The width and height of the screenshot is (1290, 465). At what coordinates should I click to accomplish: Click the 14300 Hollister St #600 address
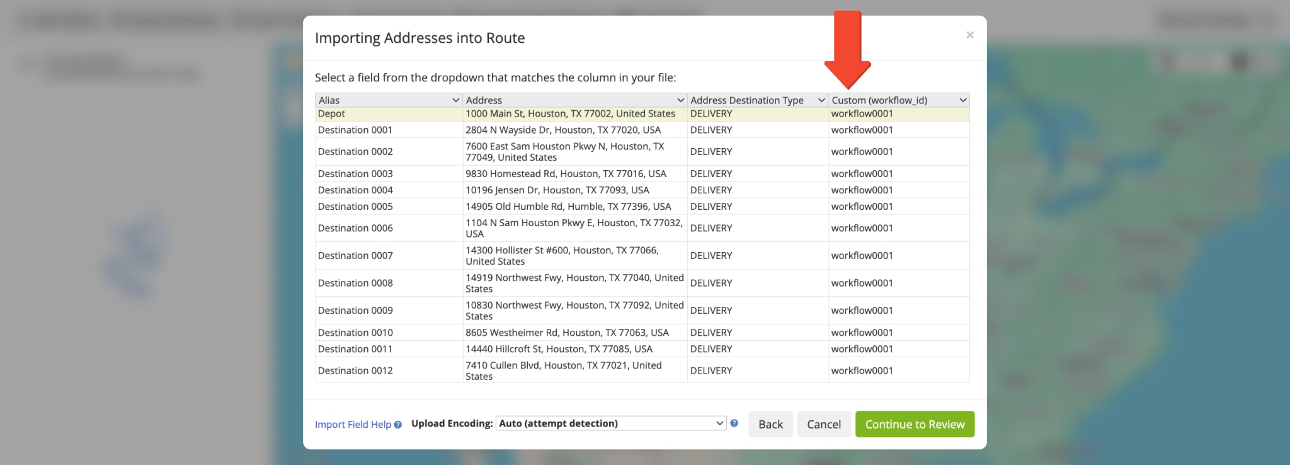tap(575, 256)
